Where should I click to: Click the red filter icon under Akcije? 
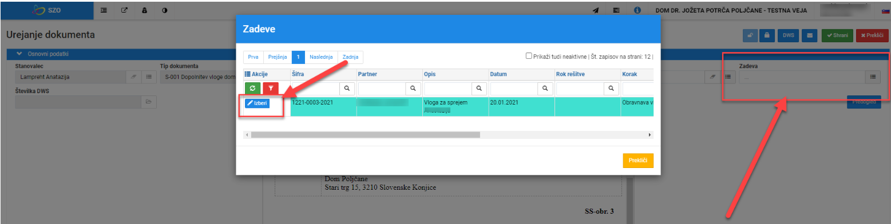coord(271,89)
